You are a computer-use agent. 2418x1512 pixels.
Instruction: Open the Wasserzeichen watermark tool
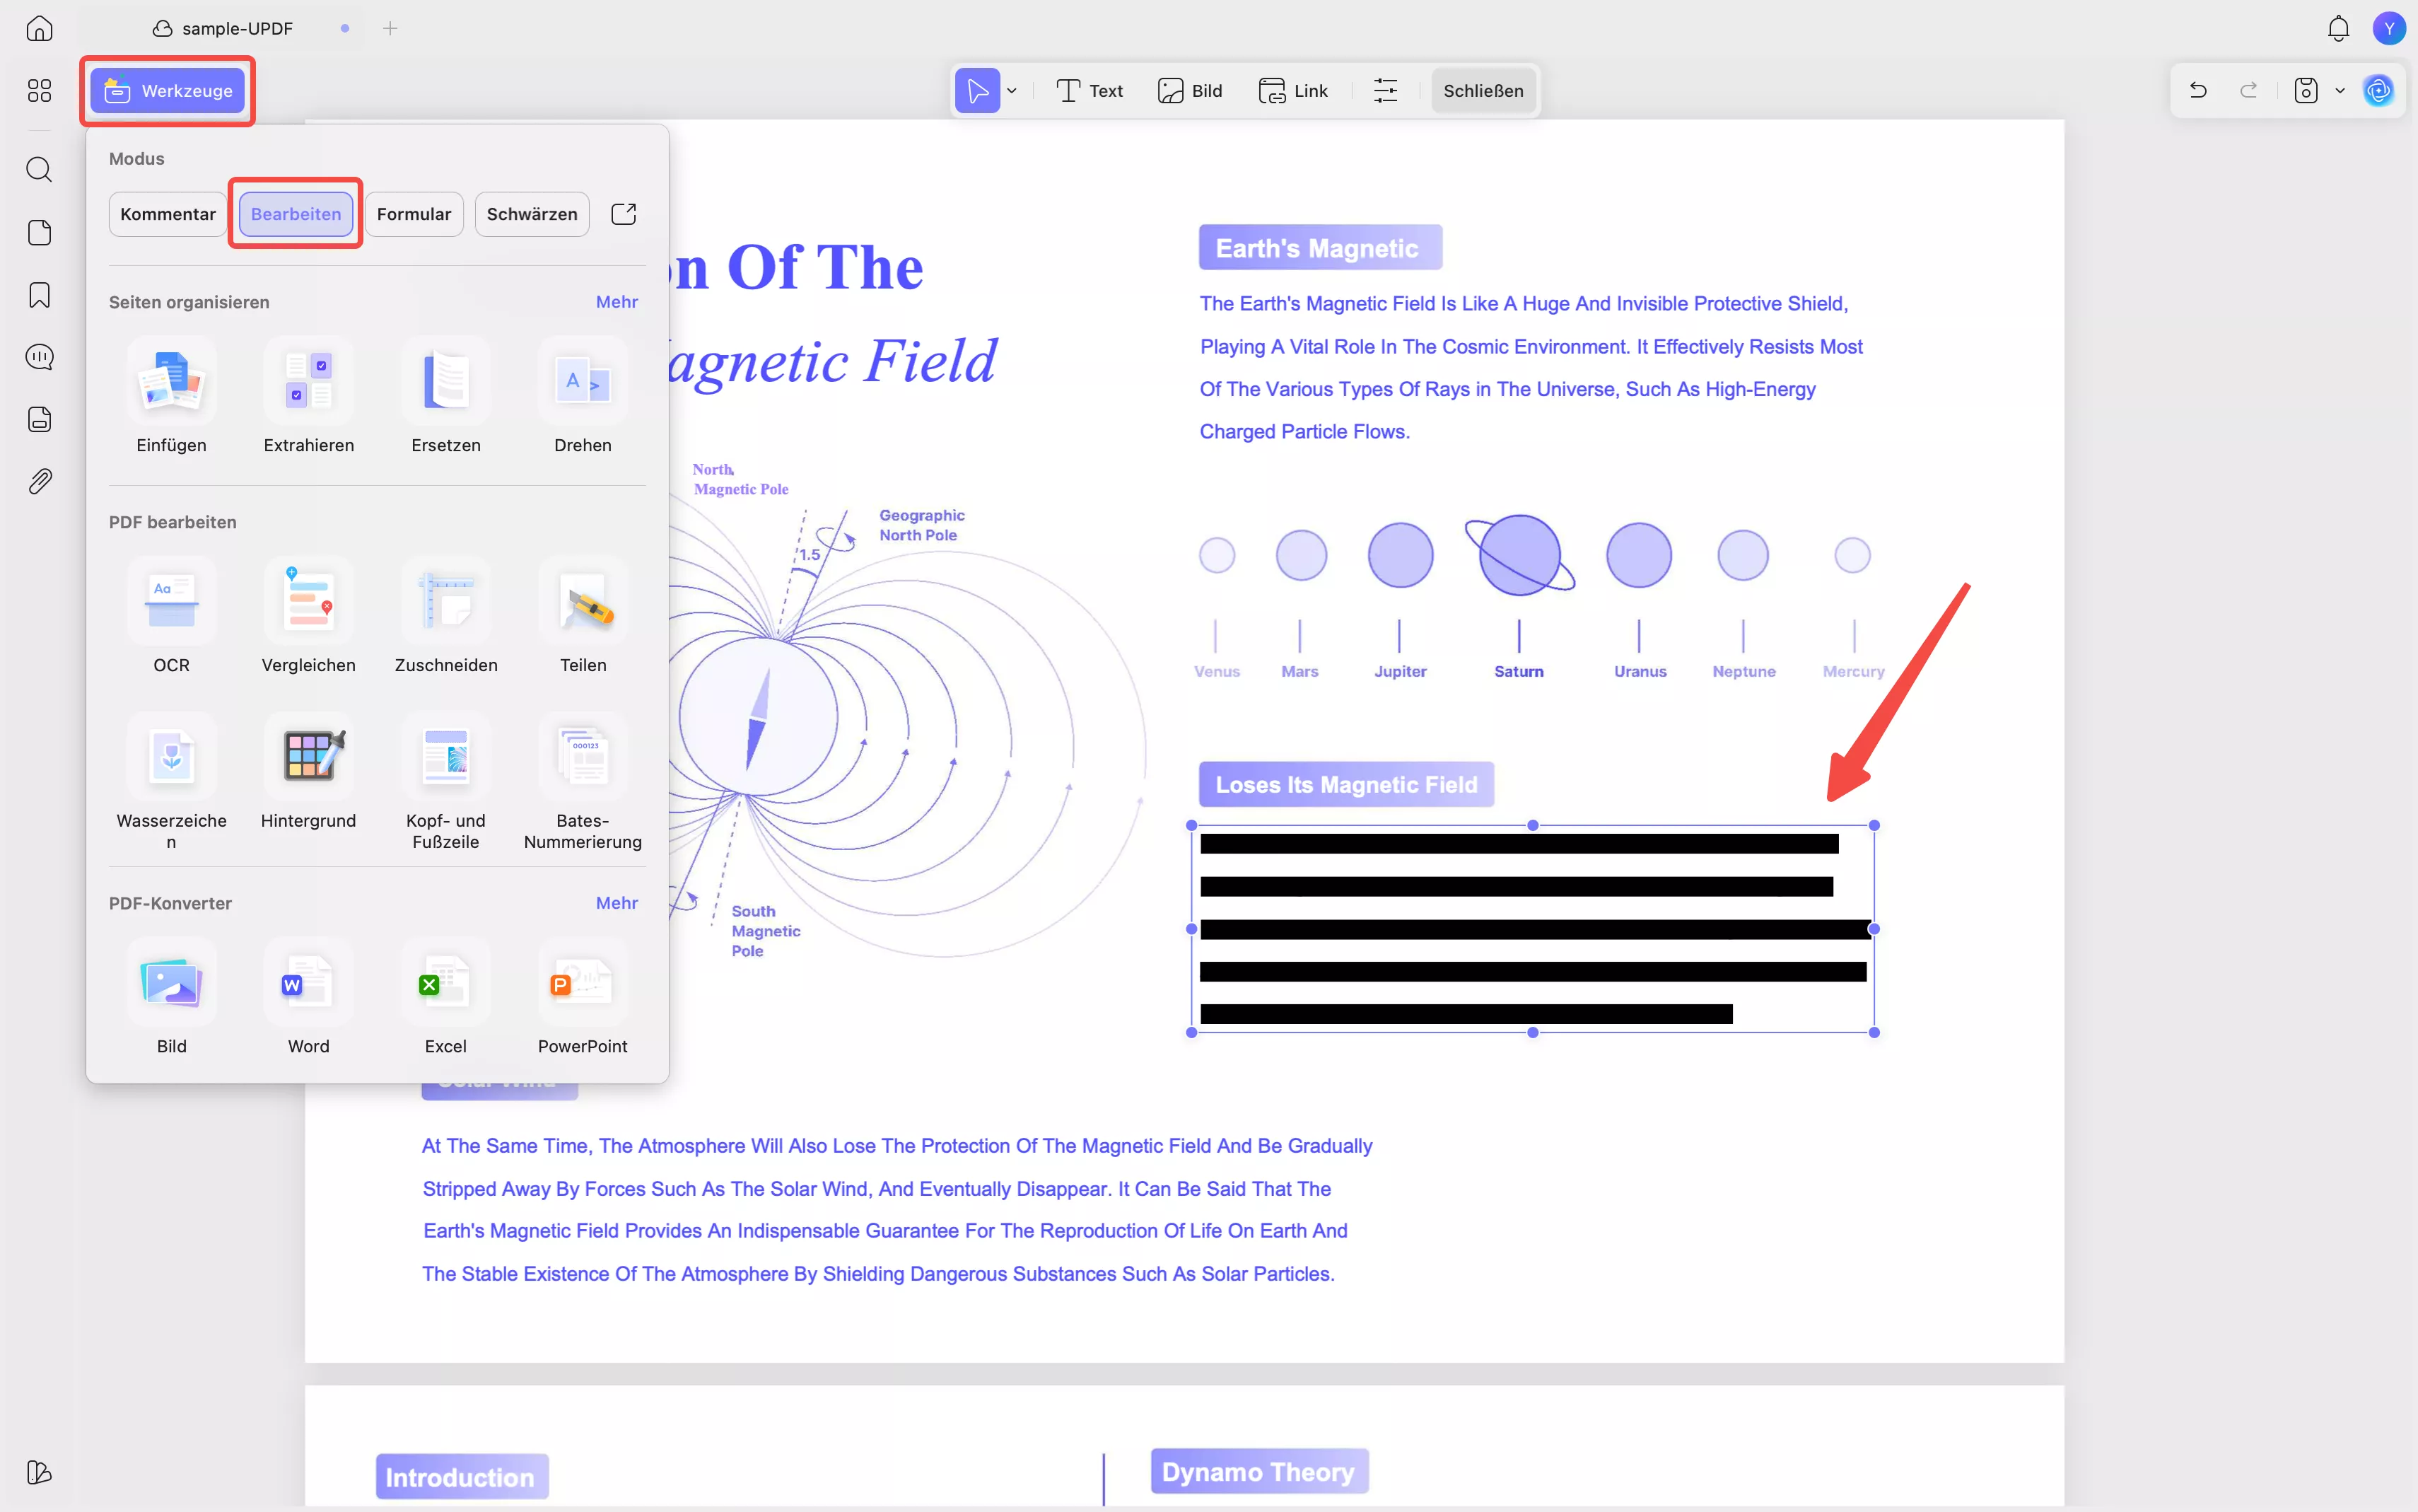[x=171, y=757]
